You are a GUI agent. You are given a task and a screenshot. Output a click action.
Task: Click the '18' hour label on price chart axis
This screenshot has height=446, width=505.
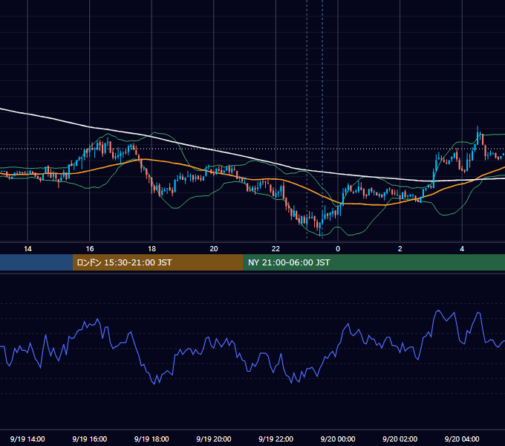click(151, 249)
